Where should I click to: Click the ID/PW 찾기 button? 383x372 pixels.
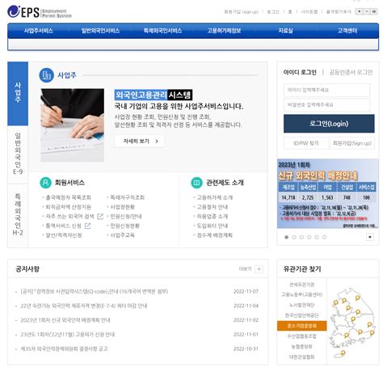tap(306, 143)
